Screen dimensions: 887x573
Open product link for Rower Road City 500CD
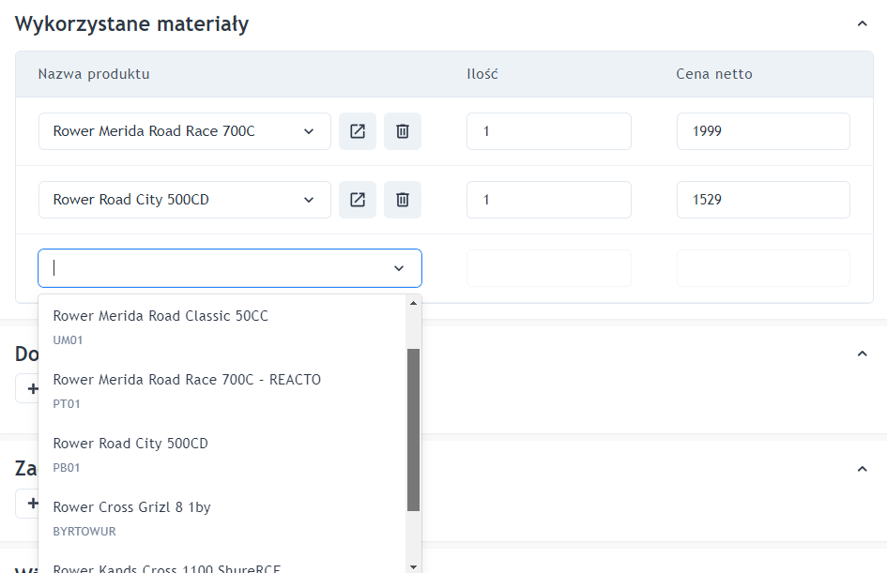tap(358, 200)
